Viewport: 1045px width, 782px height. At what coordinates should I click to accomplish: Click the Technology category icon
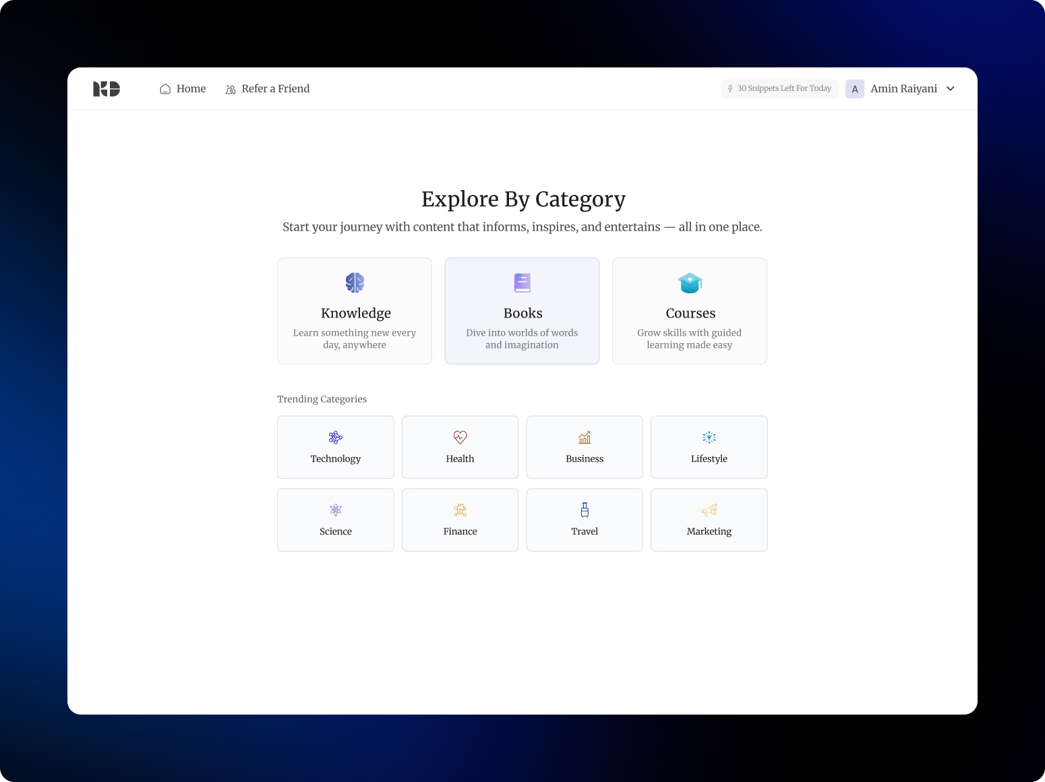(336, 438)
